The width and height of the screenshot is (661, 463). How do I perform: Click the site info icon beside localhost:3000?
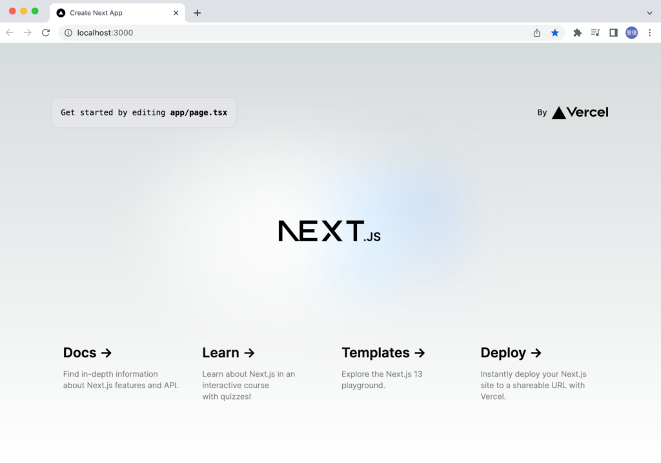[x=68, y=32]
